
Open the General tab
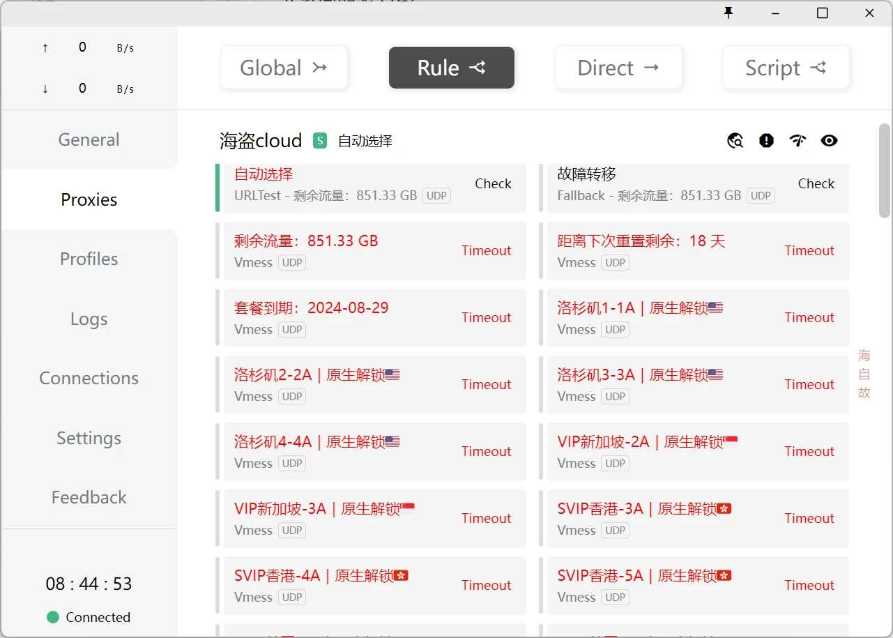point(89,139)
